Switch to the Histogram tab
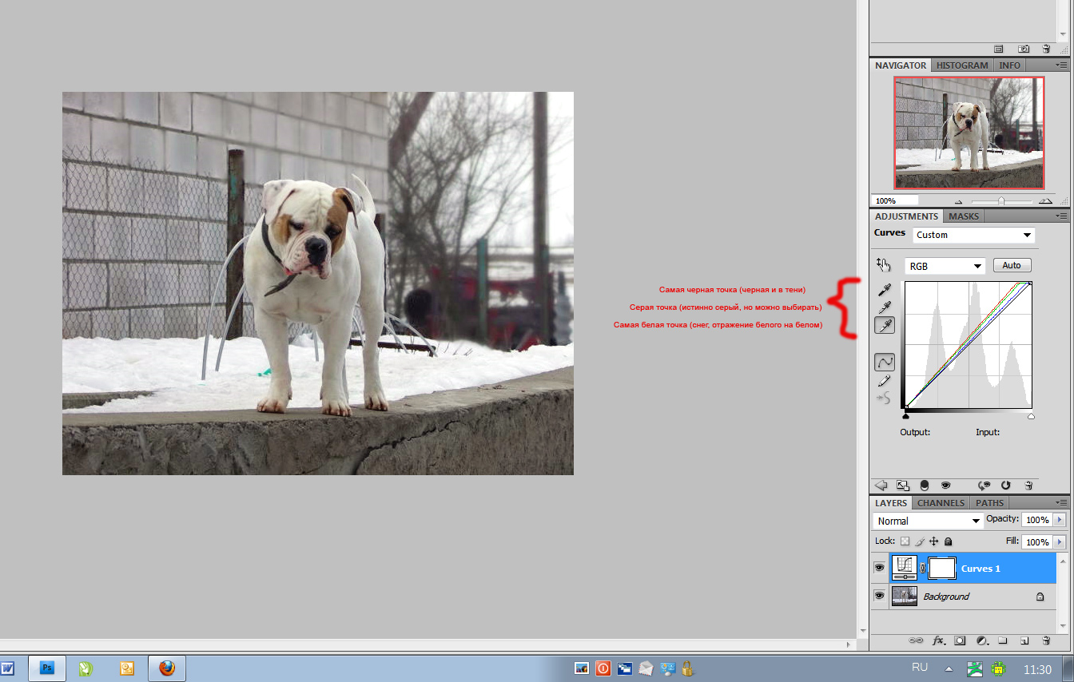 pos(962,65)
